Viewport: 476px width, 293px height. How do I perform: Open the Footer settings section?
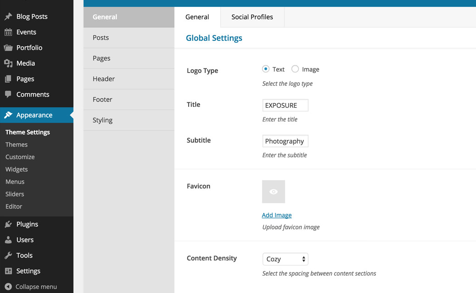click(129, 100)
